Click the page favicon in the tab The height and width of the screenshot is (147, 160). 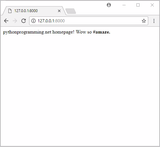[x=10, y=11]
